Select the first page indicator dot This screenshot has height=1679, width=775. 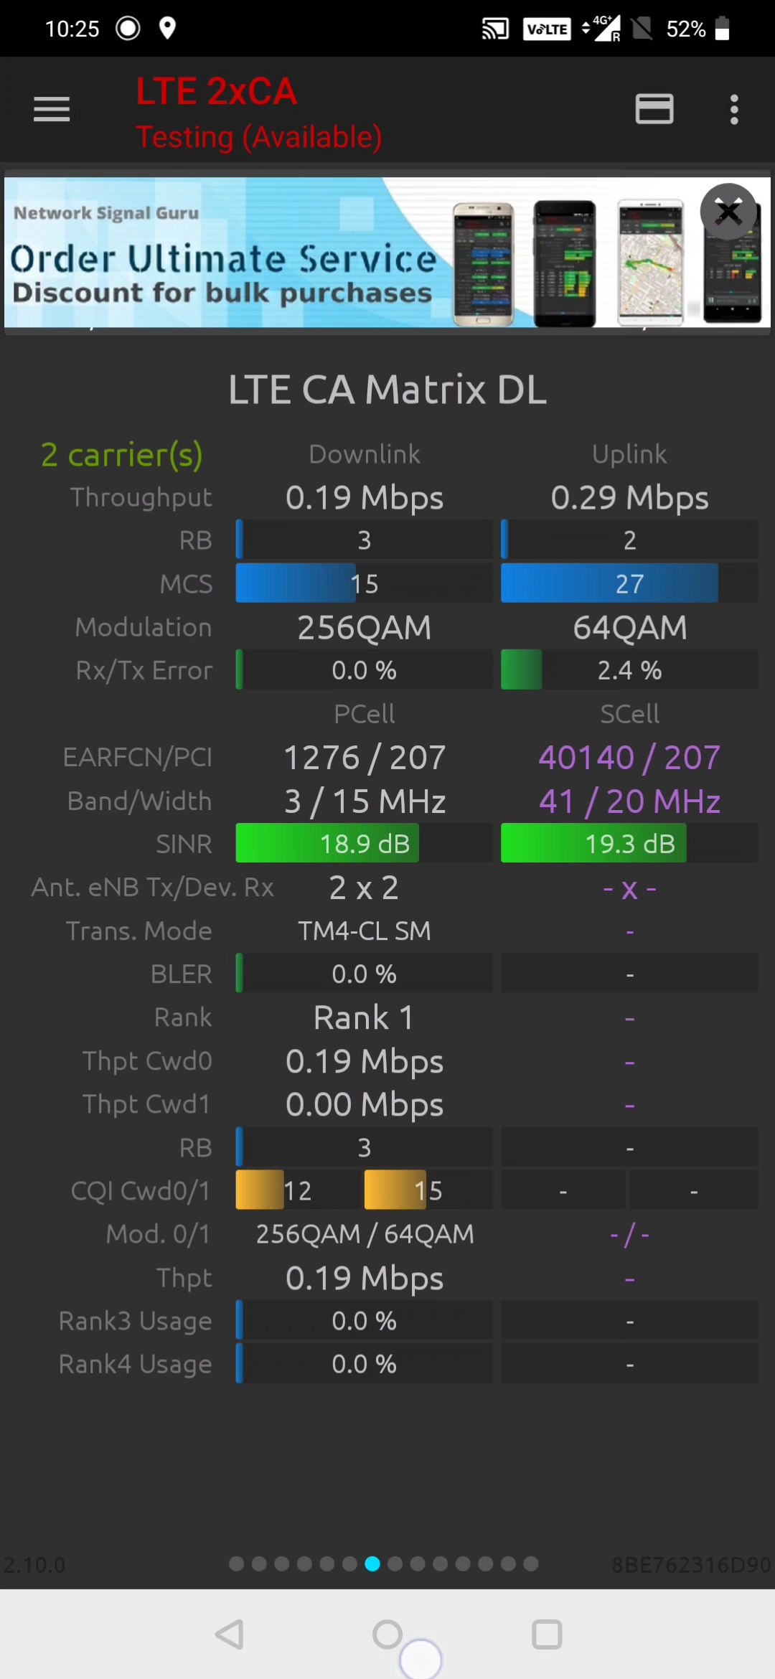236,1563
